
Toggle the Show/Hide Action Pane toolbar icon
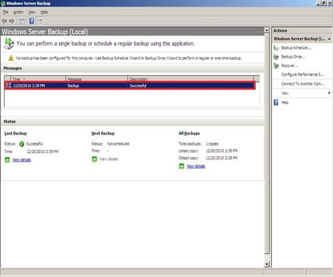(39, 21)
